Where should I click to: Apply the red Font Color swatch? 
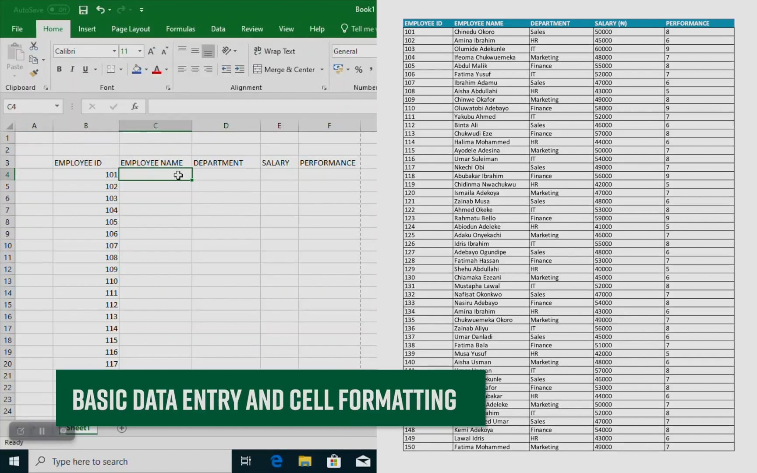(157, 69)
